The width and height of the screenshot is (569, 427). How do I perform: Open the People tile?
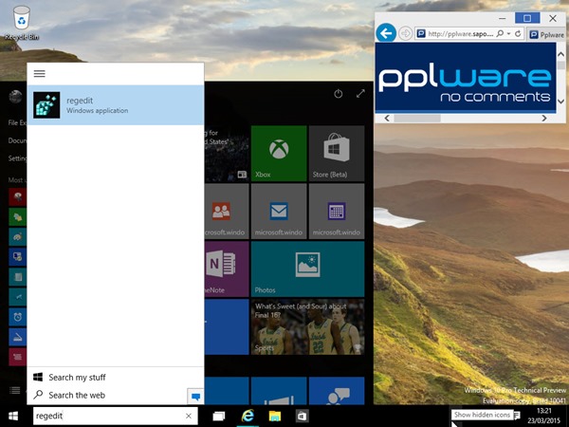(227, 211)
